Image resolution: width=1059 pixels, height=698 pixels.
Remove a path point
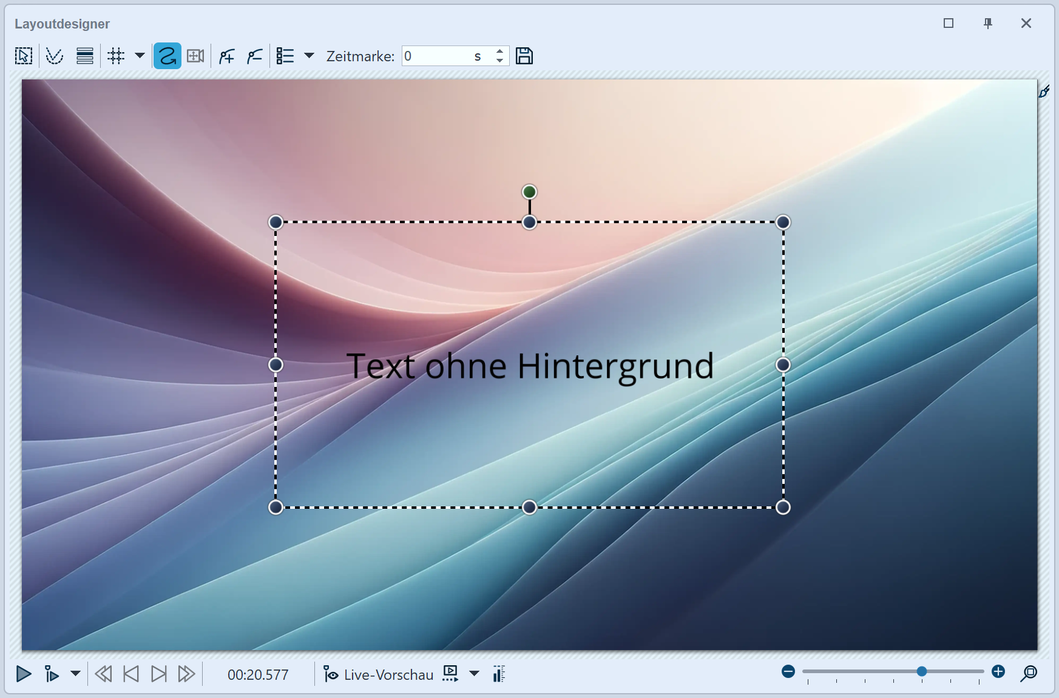(254, 56)
